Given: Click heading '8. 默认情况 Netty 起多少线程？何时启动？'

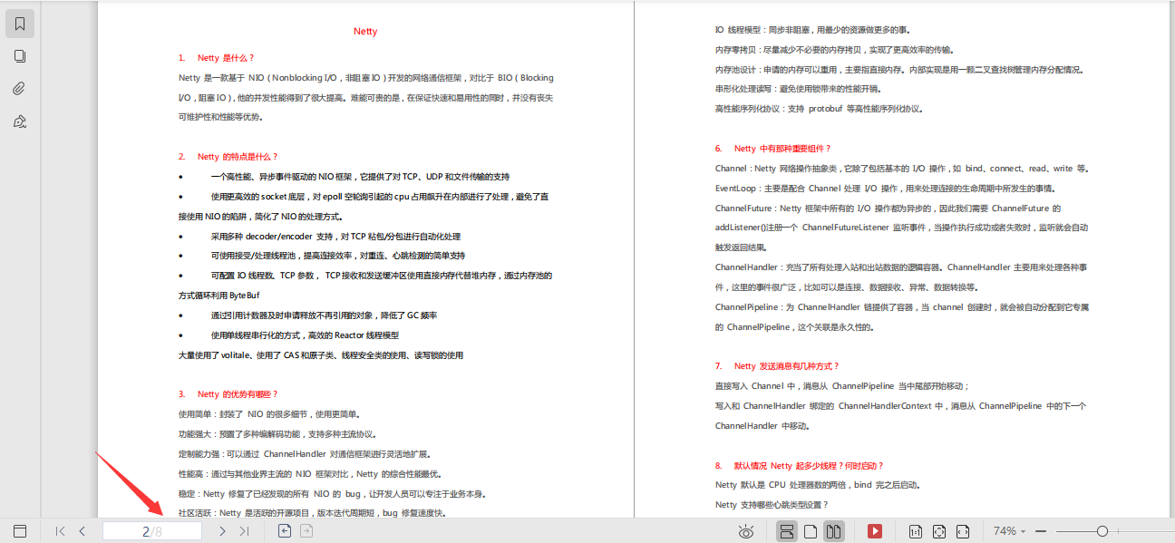Looking at the screenshot, I should (799, 466).
